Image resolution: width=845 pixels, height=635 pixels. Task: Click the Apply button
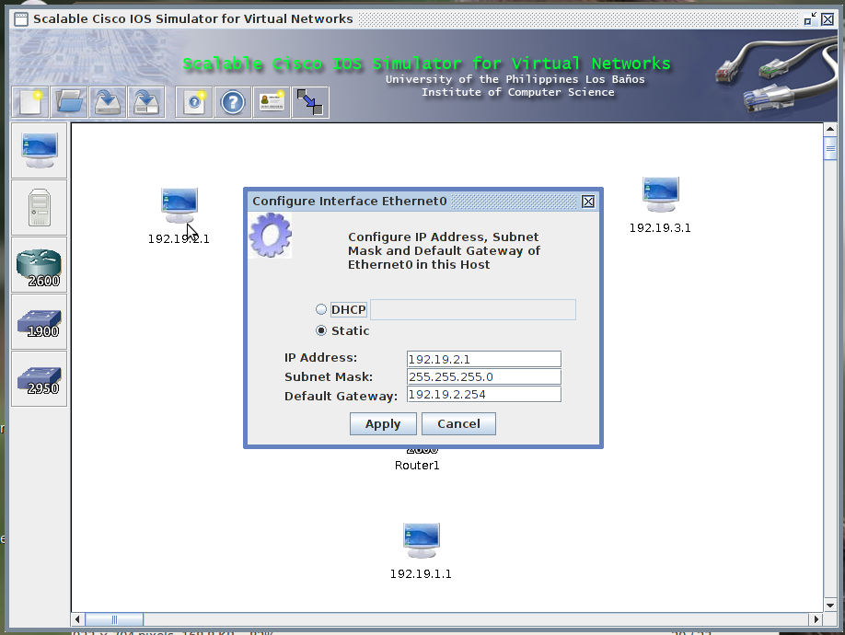tap(383, 424)
